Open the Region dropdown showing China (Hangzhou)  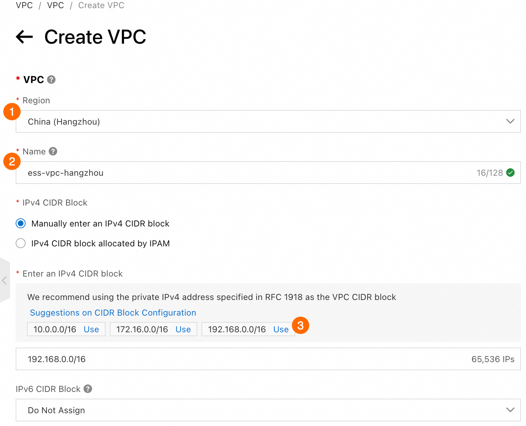268,121
